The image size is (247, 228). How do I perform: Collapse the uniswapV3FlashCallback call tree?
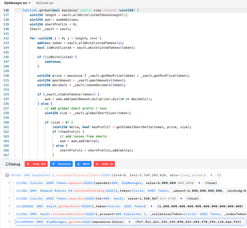[7, 175]
